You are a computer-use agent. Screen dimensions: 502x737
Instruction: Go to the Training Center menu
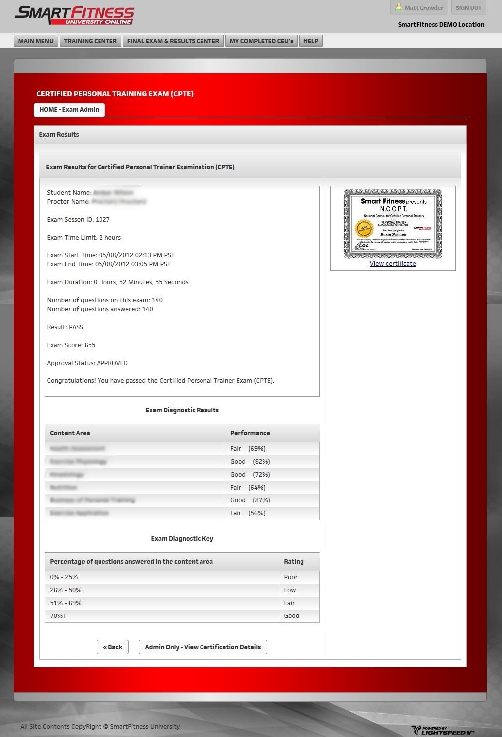(91, 41)
